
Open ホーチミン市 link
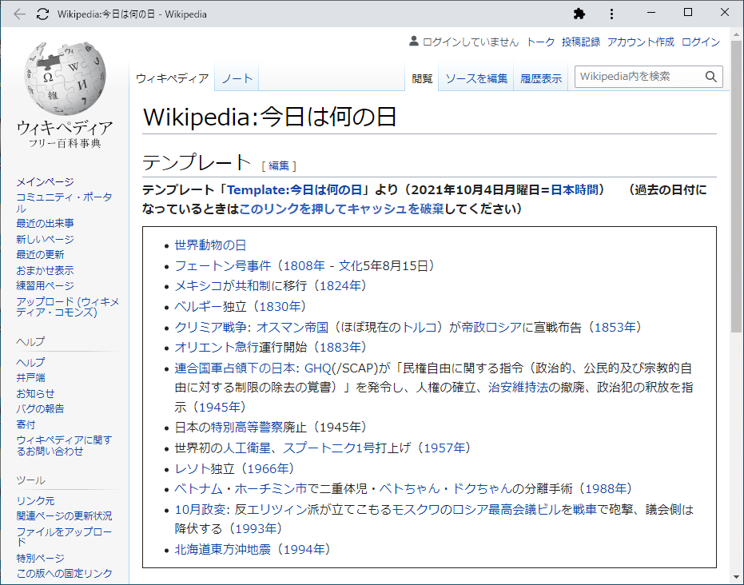click(x=271, y=488)
